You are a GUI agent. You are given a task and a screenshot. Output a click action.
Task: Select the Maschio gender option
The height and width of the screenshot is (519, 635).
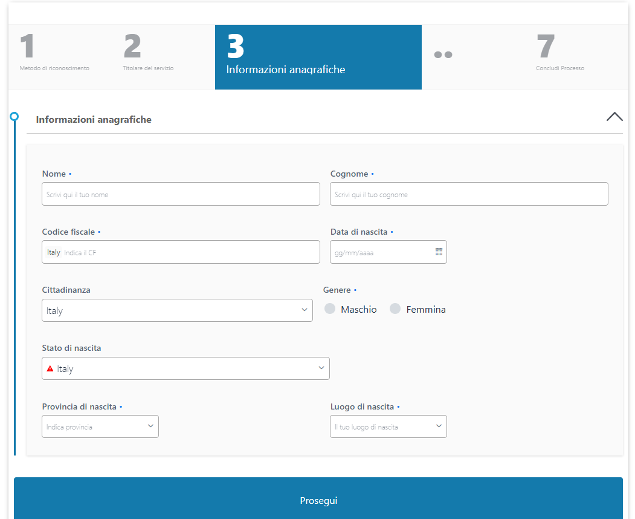tap(330, 309)
